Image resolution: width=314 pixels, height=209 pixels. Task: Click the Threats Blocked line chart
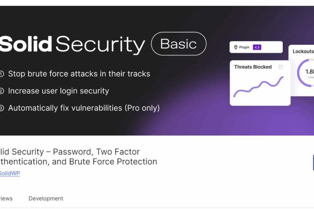[259, 87]
